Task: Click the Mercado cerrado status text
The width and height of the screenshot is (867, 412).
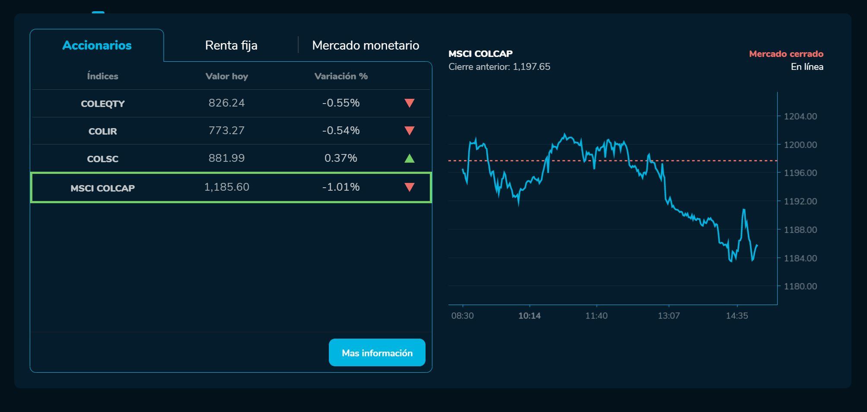Action: [x=786, y=54]
